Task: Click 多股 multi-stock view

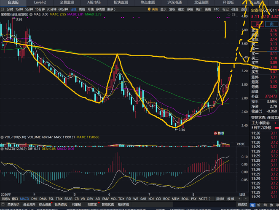Action: (x=190, y=9)
